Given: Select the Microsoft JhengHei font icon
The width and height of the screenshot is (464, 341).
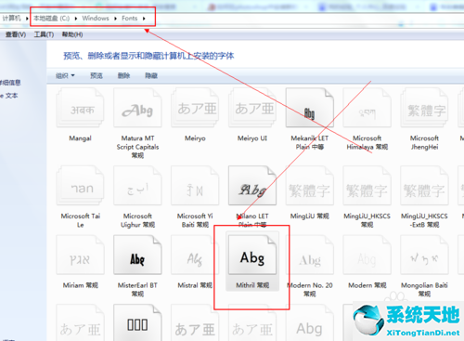Looking at the screenshot, I should coord(424,108).
